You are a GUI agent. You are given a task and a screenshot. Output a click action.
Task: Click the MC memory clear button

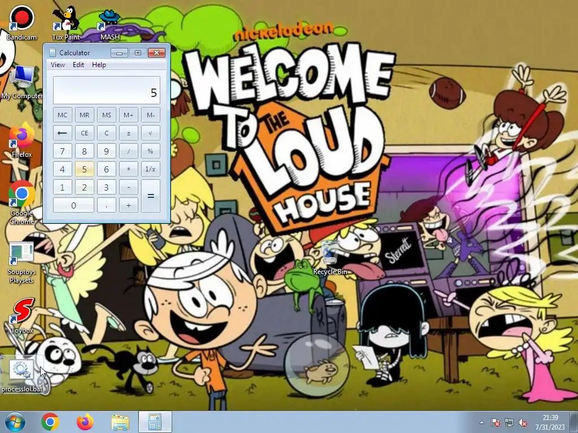(62, 115)
